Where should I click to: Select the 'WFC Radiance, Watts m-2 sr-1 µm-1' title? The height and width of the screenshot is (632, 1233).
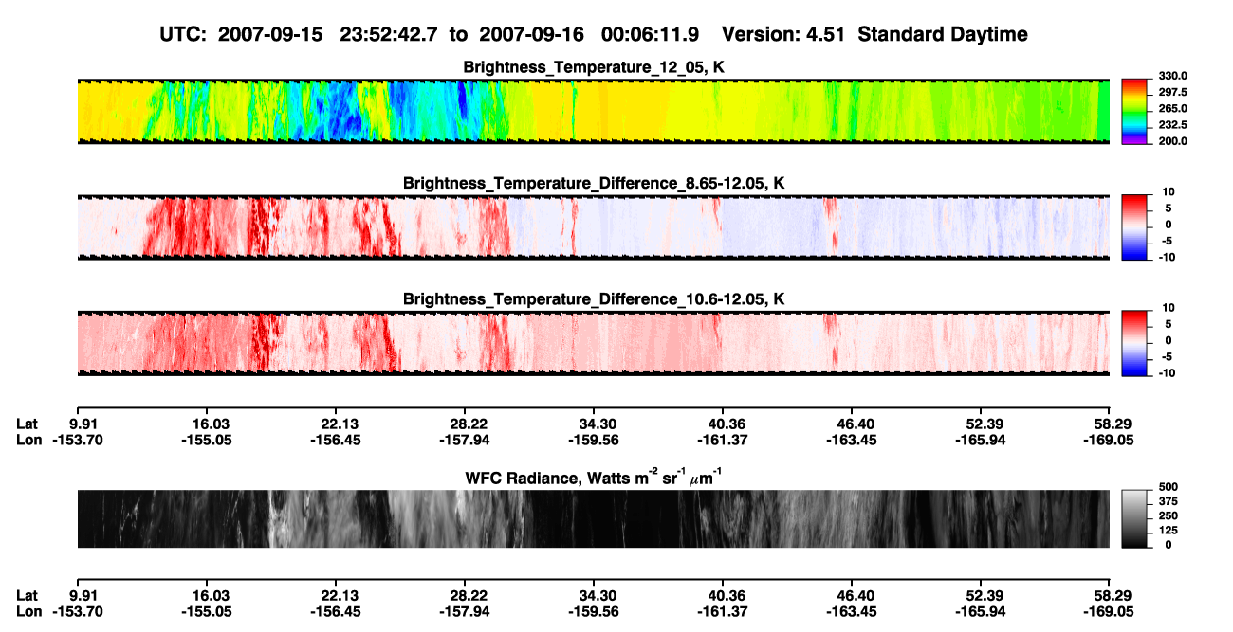point(593,477)
